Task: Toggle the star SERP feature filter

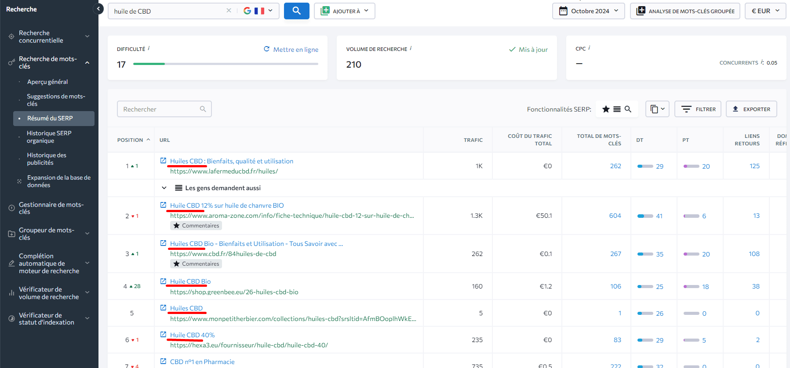Action: tap(606, 109)
